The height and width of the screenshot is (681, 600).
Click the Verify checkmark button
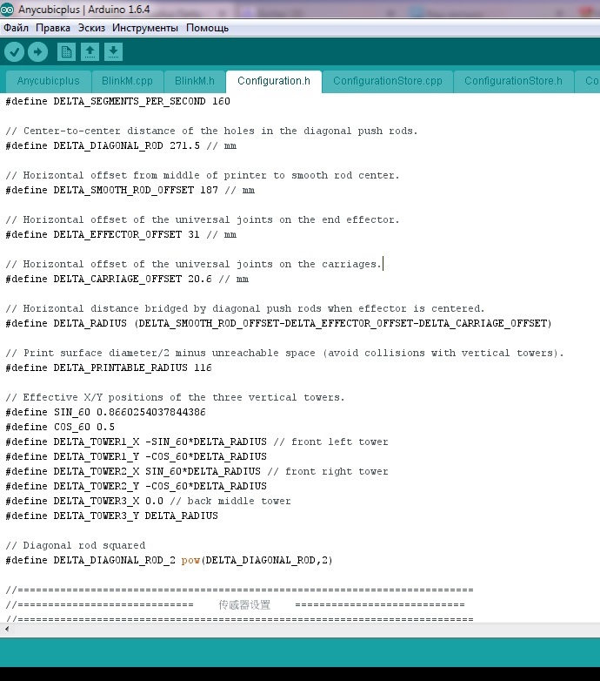pyautogui.click(x=14, y=52)
